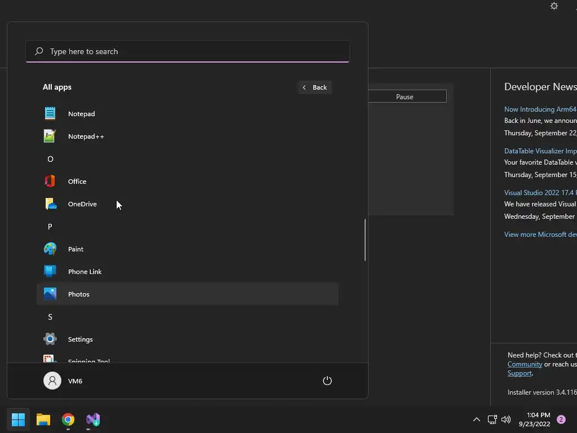Click the letter S section header
The height and width of the screenshot is (433, 577).
(x=50, y=317)
